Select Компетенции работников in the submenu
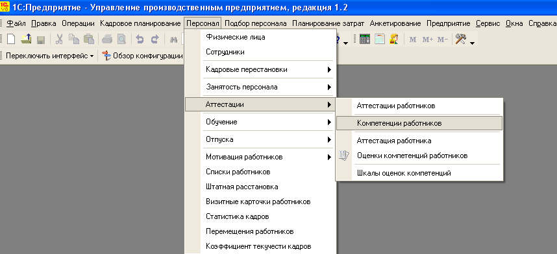This screenshot has height=254, width=557. click(x=419, y=123)
